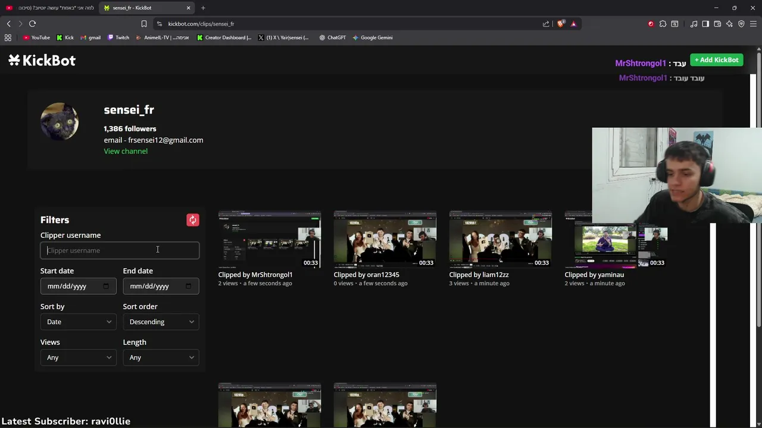
Task: Reload the page
Action: pyautogui.click(x=33, y=24)
